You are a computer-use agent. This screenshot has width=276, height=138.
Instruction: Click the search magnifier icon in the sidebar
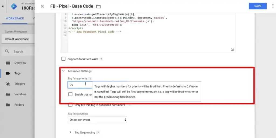[7, 51]
